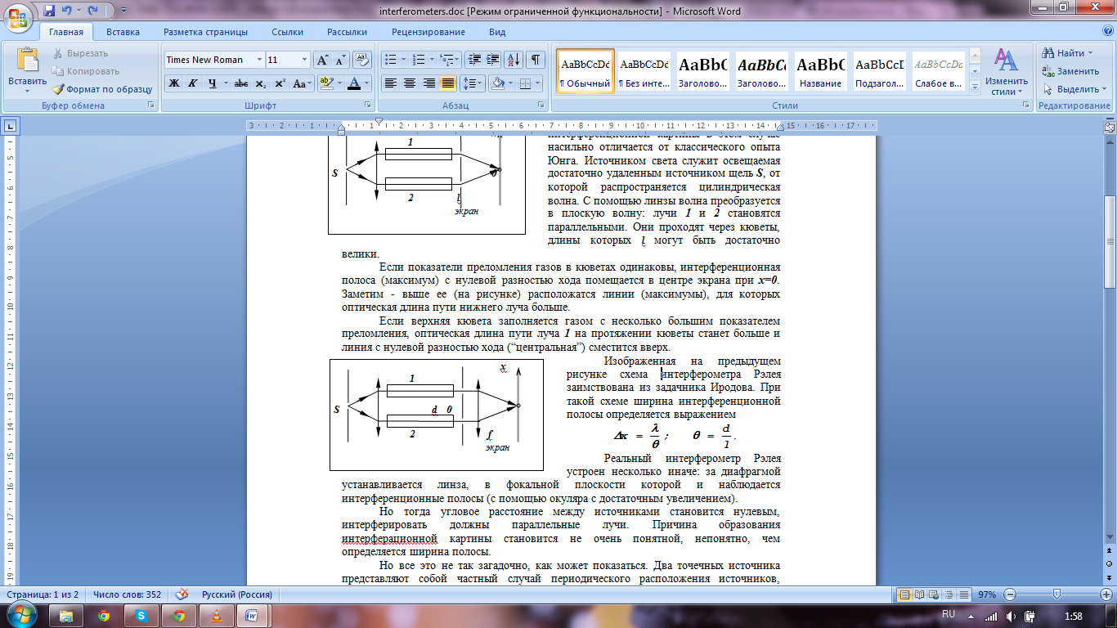Viewport: 1117px width, 628px height.
Task: Click the numbered list icon
Action: coord(419,60)
